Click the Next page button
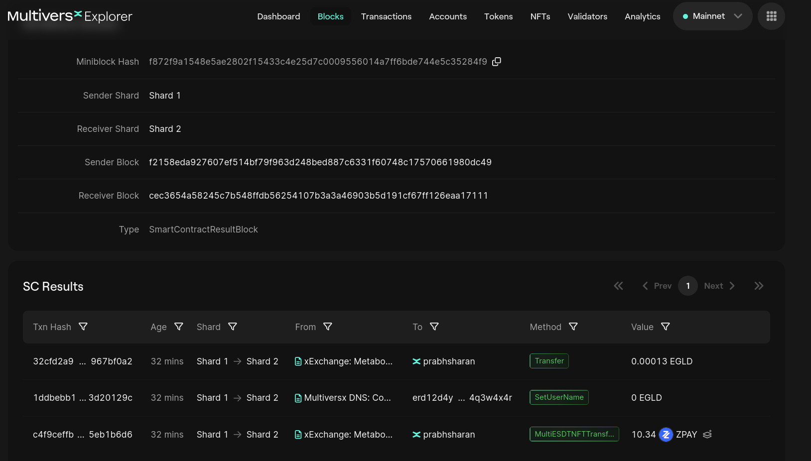Image resolution: width=811 pixels, height=461 pixels. 719,286
